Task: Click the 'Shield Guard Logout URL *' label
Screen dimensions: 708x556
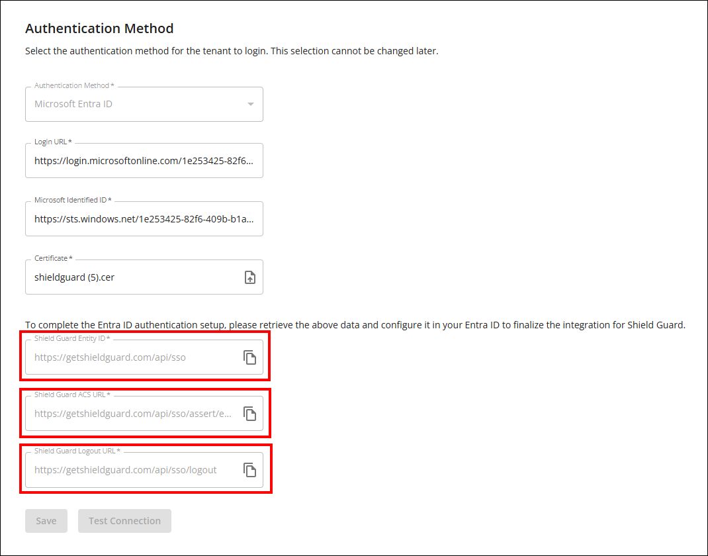Action: (x=77, y=451)
